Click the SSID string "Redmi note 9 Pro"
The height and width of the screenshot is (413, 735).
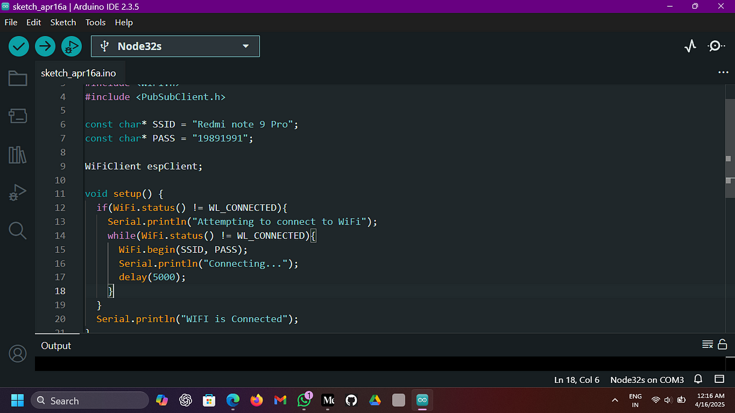click(x=243, y=124)
